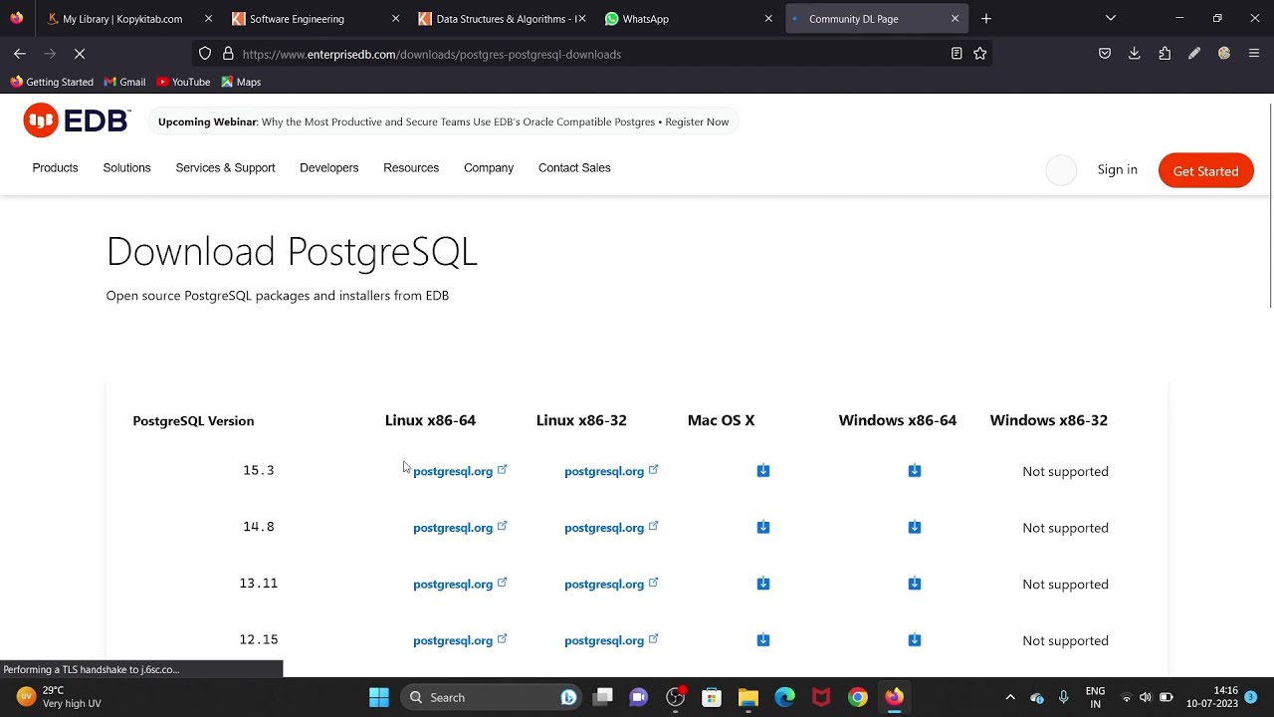This screenshot has width=1274, height=717.
Task: Open the Solutions menu
Action: [x=126, y=168]
